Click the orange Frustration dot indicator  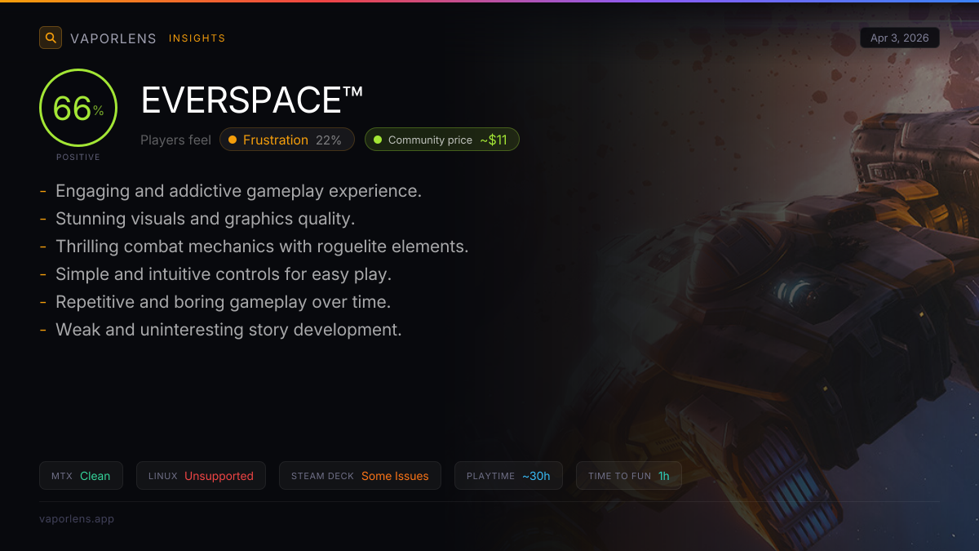click(233, 140)
